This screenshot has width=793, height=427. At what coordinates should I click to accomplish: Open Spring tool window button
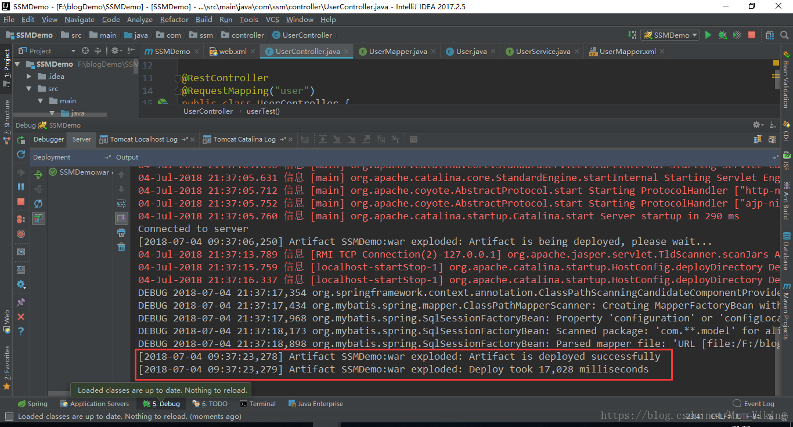point(33,404)
